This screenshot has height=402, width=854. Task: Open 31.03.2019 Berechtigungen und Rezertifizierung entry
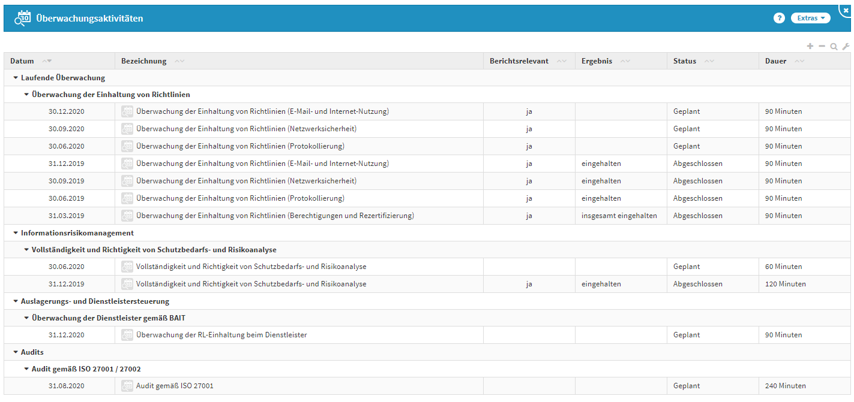click(x=275, y=216)
